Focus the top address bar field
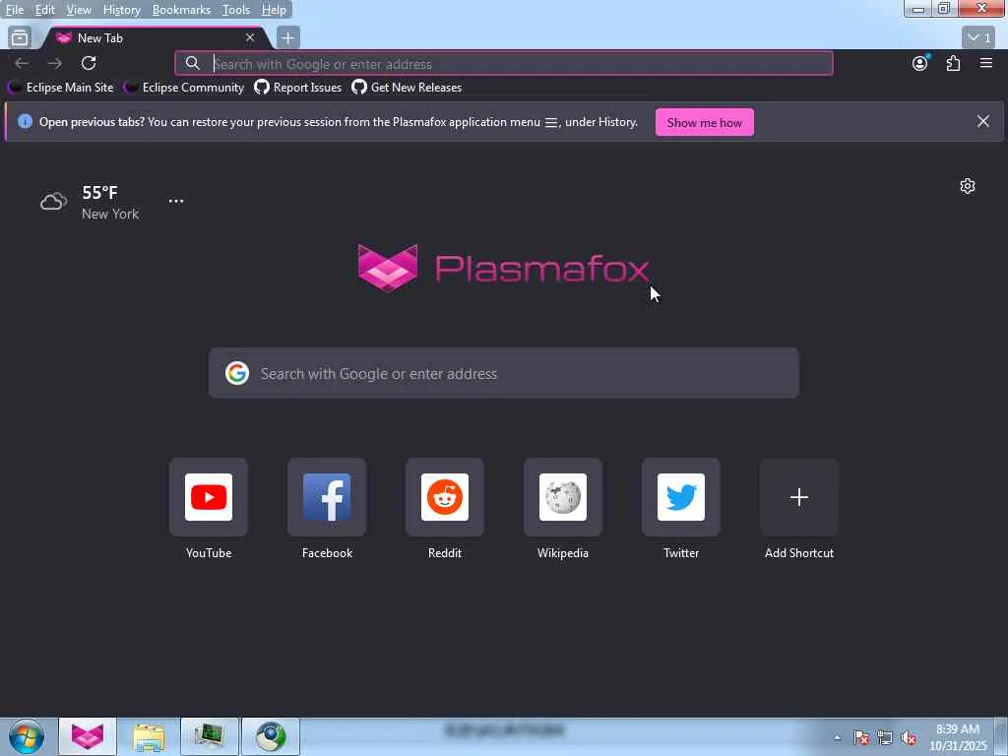Image resolution: width=1008 pixels, height=756 pixels. coord(503,64)
